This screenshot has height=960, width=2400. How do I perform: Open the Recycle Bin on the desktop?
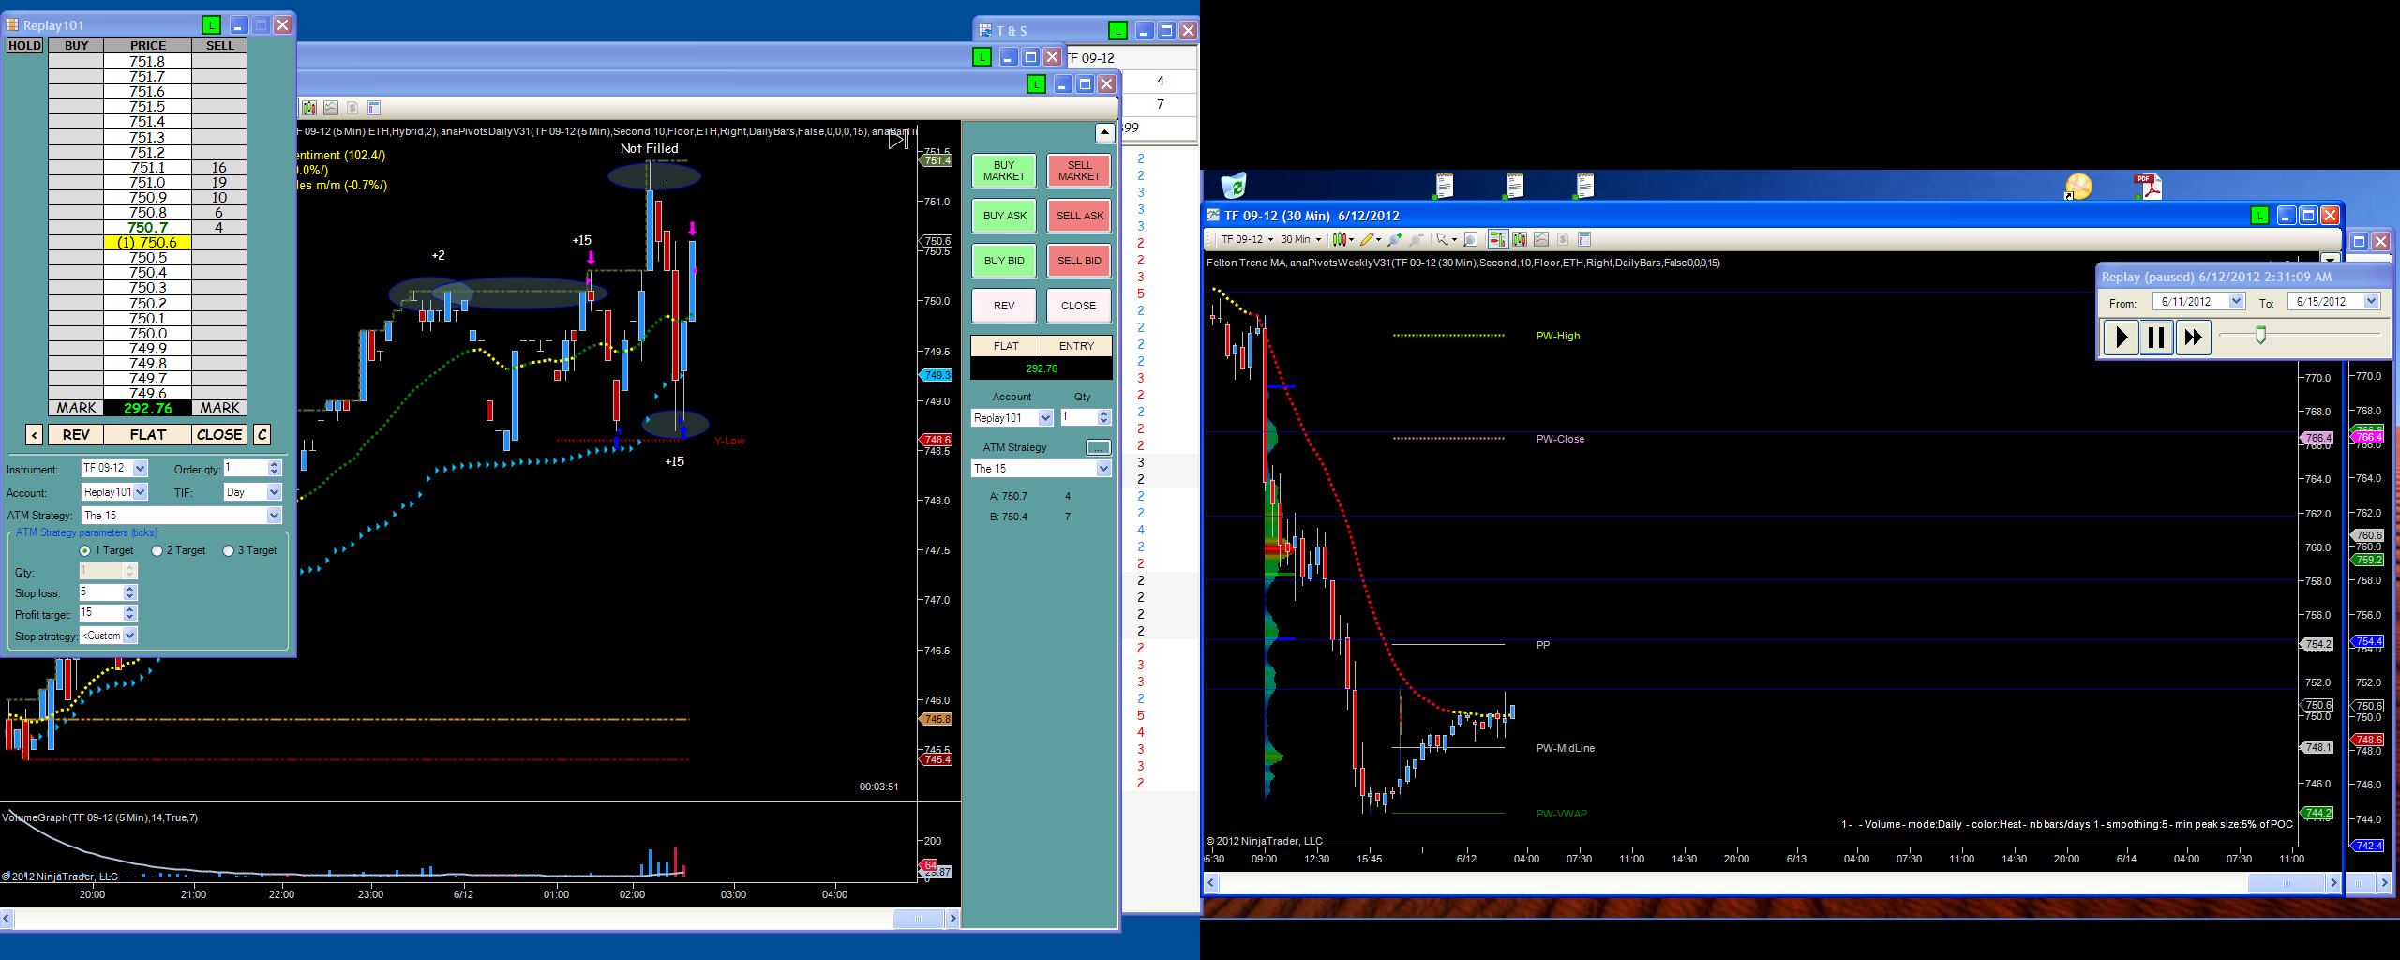[x=1234, y=186]
